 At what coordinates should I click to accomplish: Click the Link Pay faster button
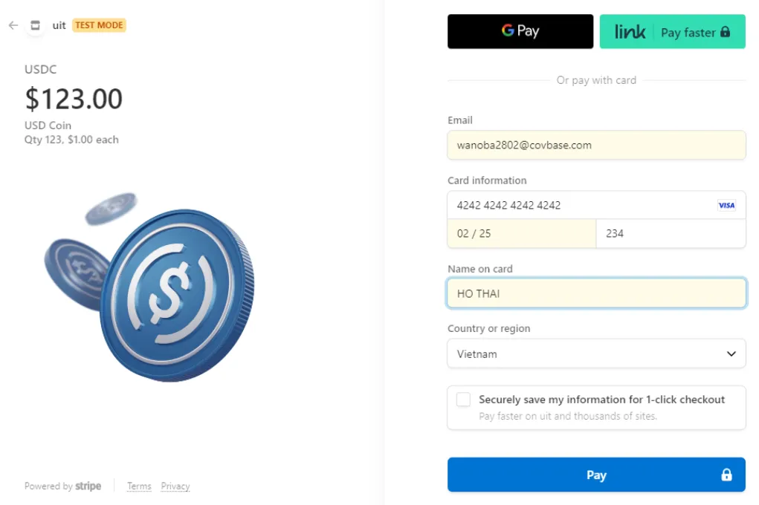[672, 32]
